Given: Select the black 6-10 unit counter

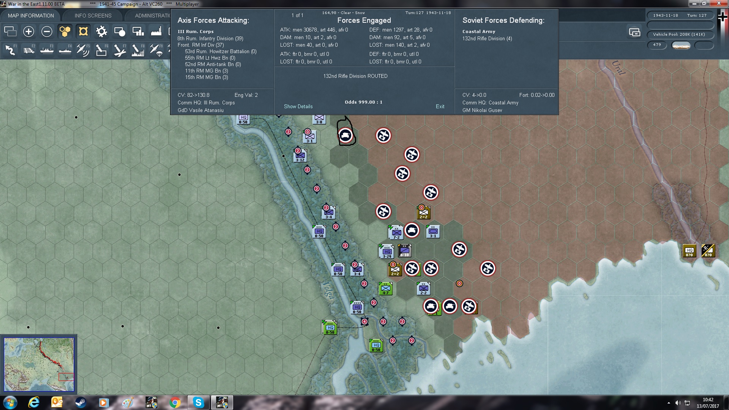Looking at the screenshot, I should click(405, 251).
